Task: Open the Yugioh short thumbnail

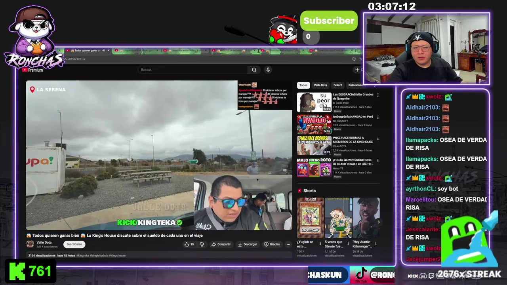Action: (310, 218)
